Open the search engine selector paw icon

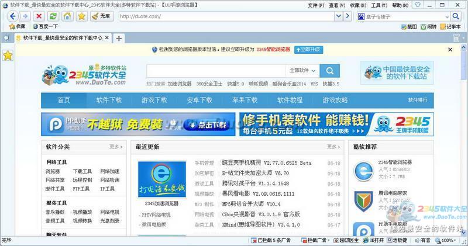click(361, 16)
